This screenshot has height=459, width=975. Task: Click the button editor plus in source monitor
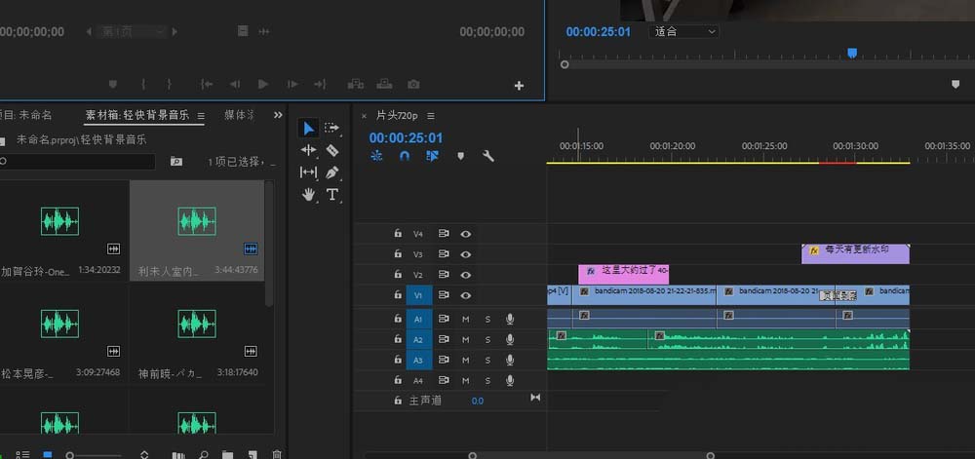(519, 86)
